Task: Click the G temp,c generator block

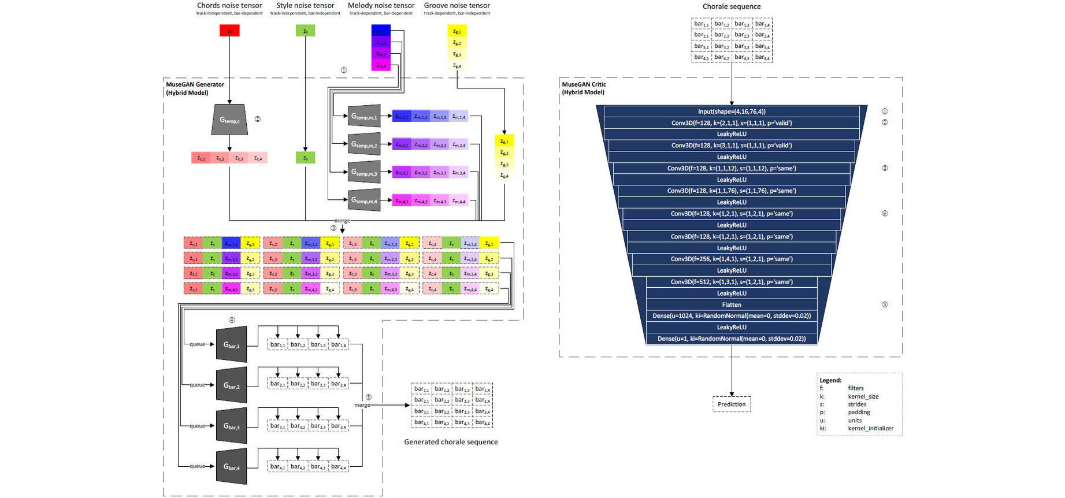Action: point(229,120)
